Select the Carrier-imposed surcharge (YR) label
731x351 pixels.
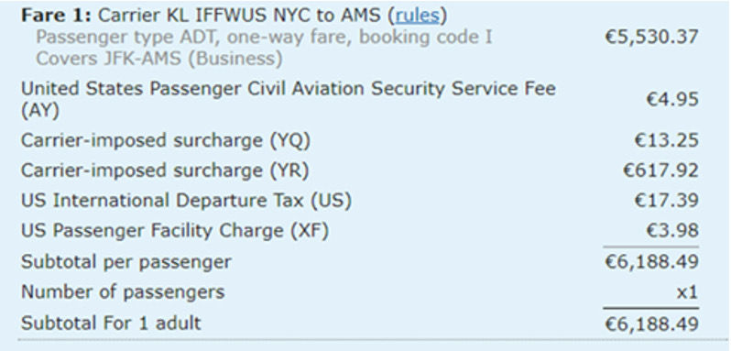pos(165,170)
